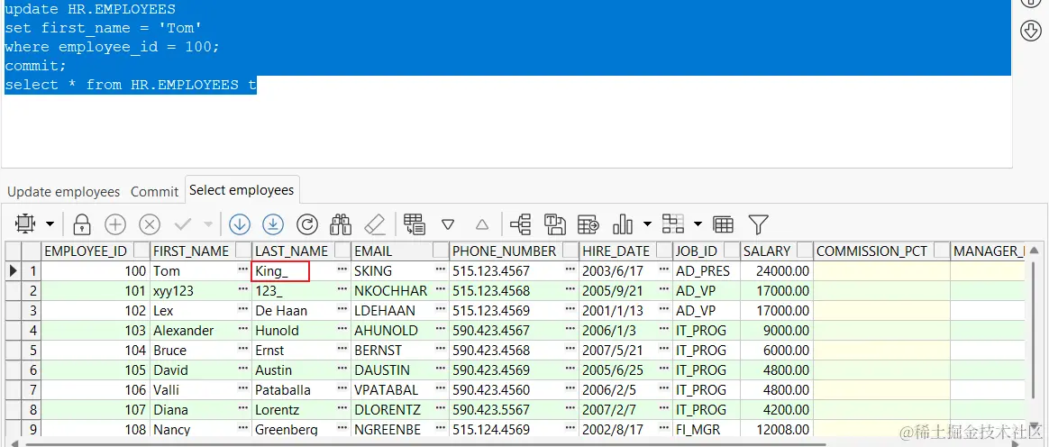Select the Select employees tab
This screenshot has width=1049, height=447.
pyautogui.click(x=242, y=191)
